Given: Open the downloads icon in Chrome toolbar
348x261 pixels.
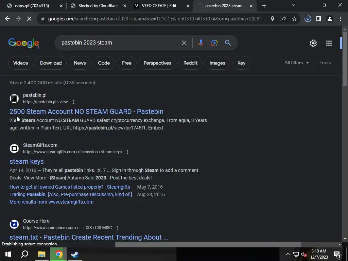Looking at the screenshot, I should point(308,19).
